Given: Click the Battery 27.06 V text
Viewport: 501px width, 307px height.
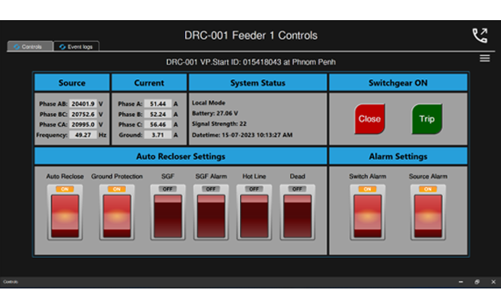Looking at the screenshot, I should pyautogui.click(x=215, y=113).
